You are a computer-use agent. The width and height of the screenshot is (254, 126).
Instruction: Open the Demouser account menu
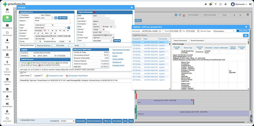(239, 4)
